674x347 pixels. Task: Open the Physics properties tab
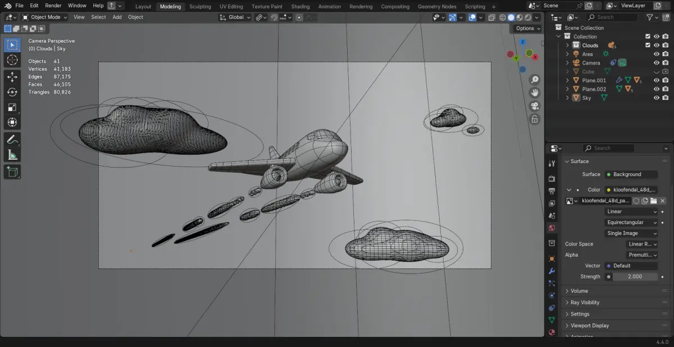552,295
